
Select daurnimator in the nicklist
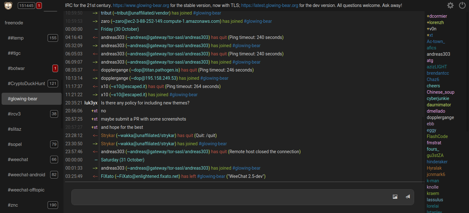pos(439,105)
